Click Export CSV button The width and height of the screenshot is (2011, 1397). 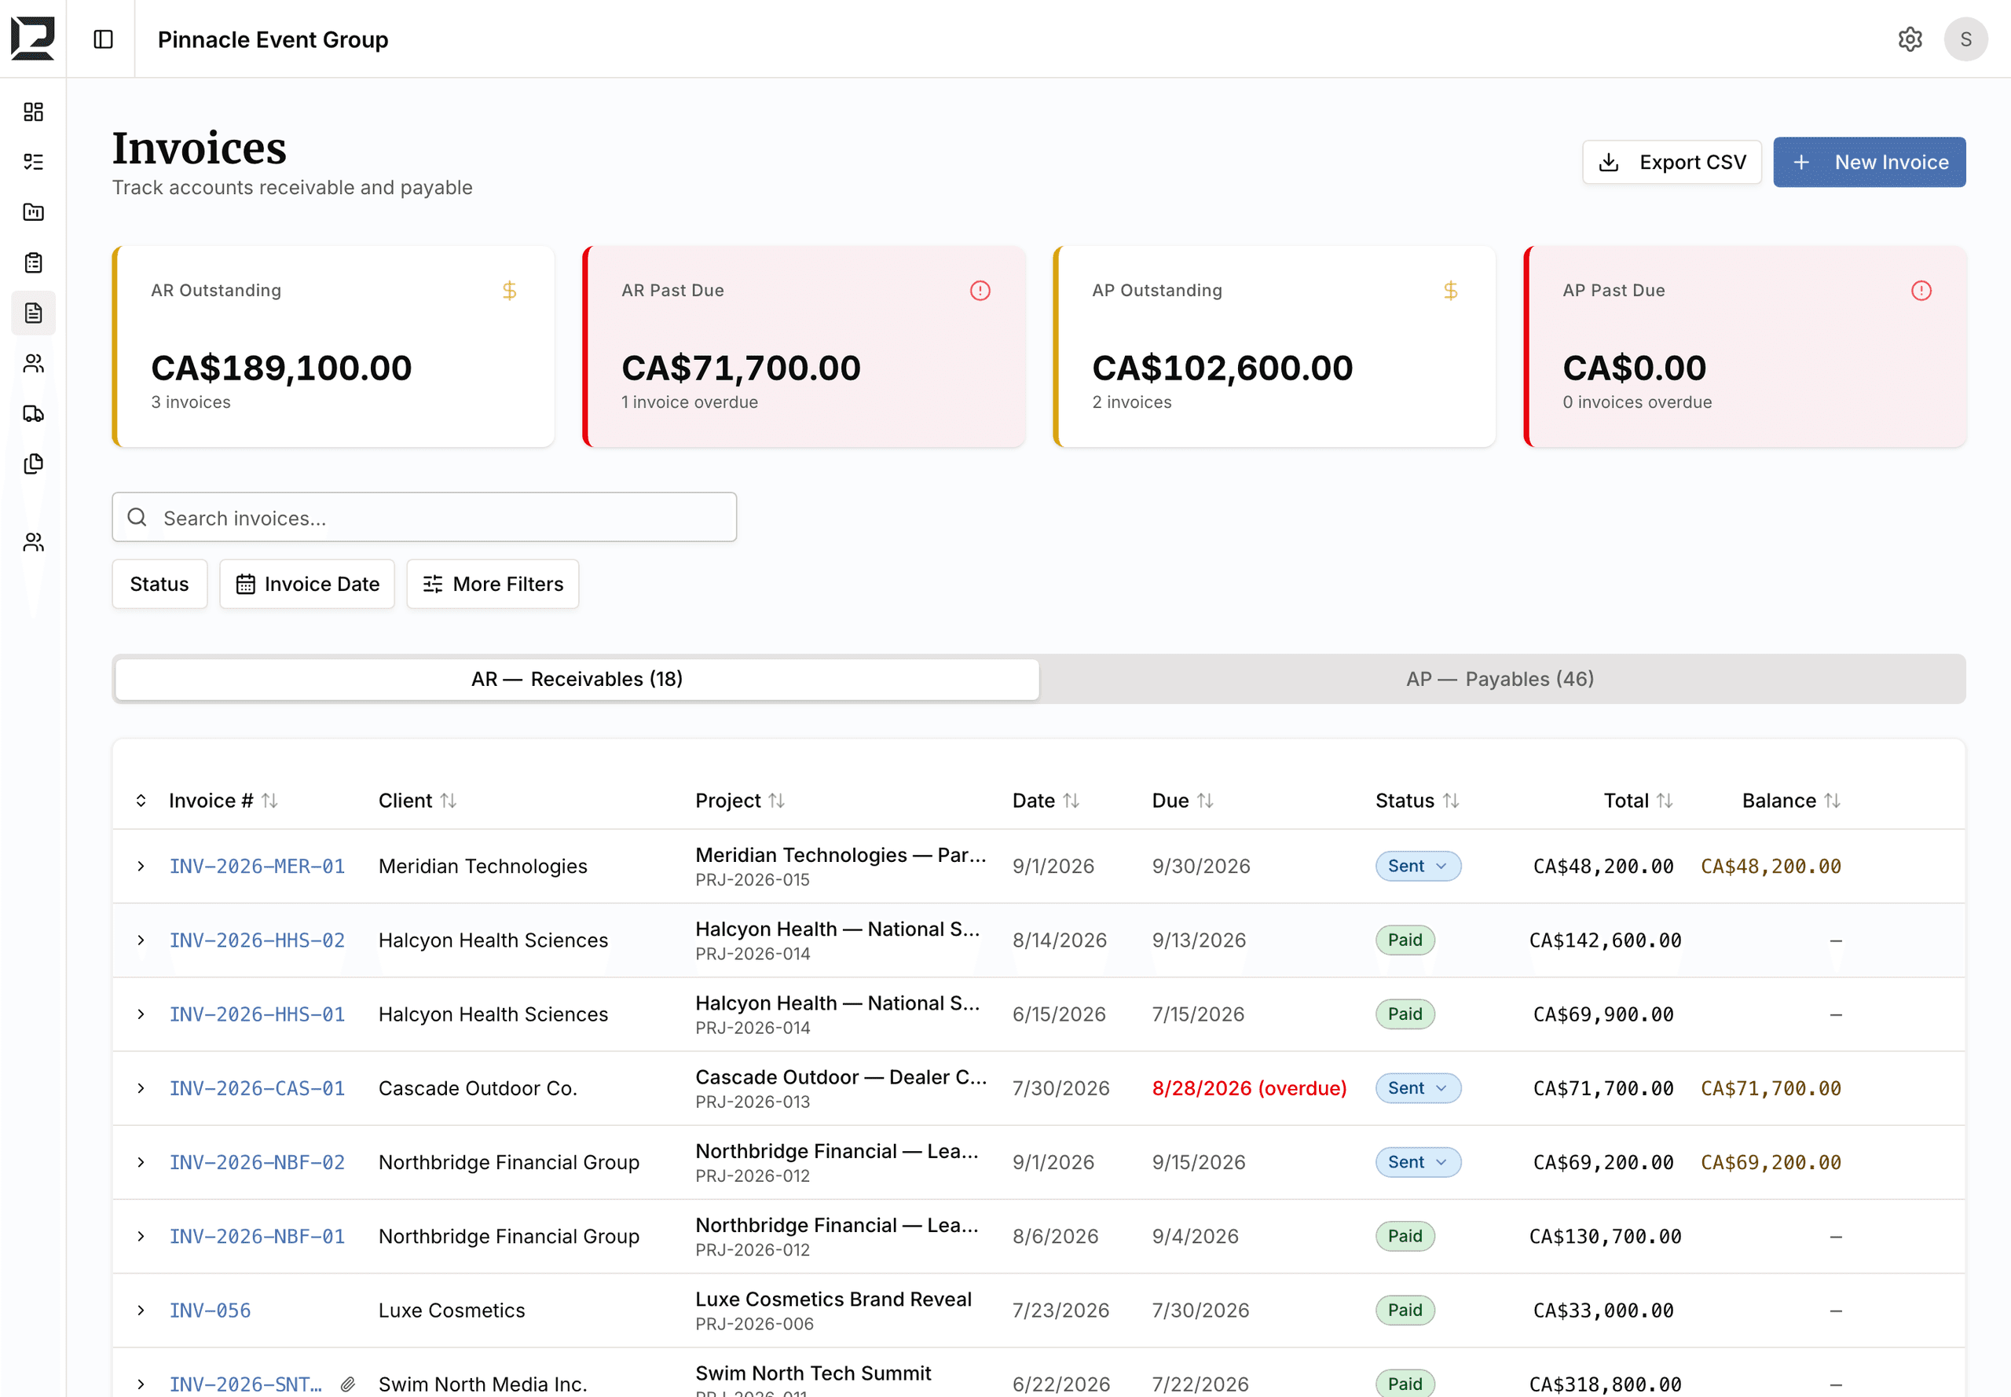[x=1672, y=162]
